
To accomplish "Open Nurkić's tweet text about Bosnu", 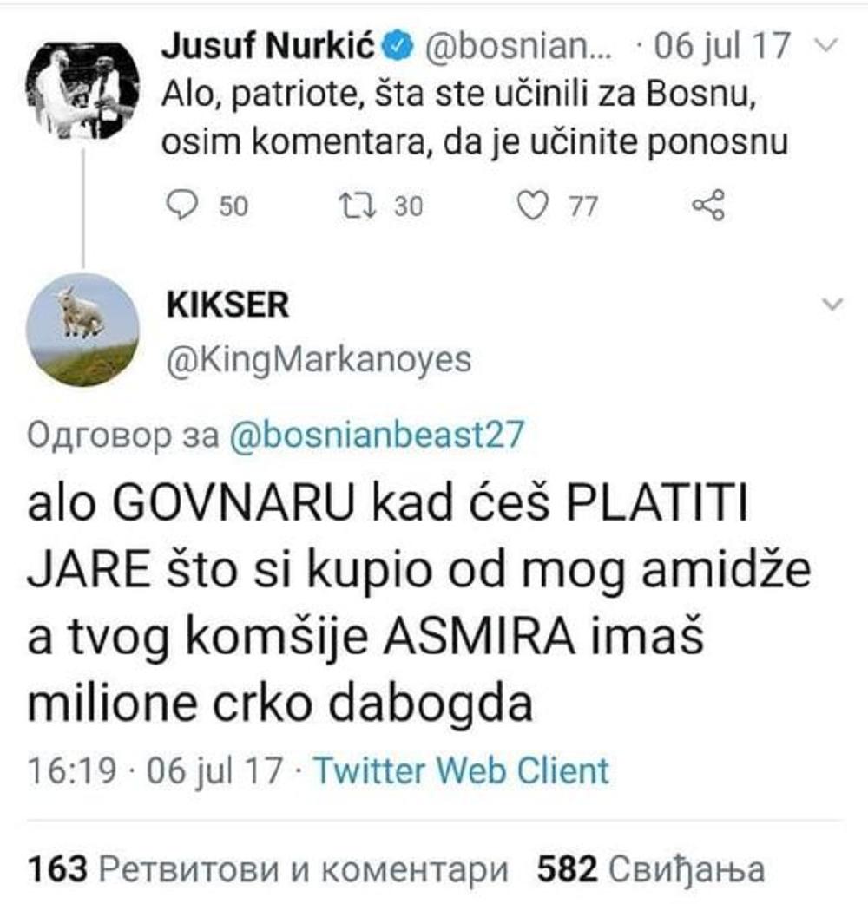I will point(474,118).
